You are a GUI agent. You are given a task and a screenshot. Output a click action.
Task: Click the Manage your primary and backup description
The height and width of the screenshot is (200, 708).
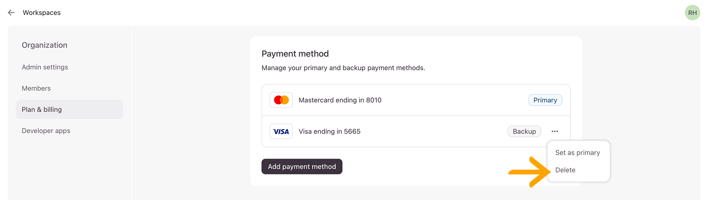343,68
